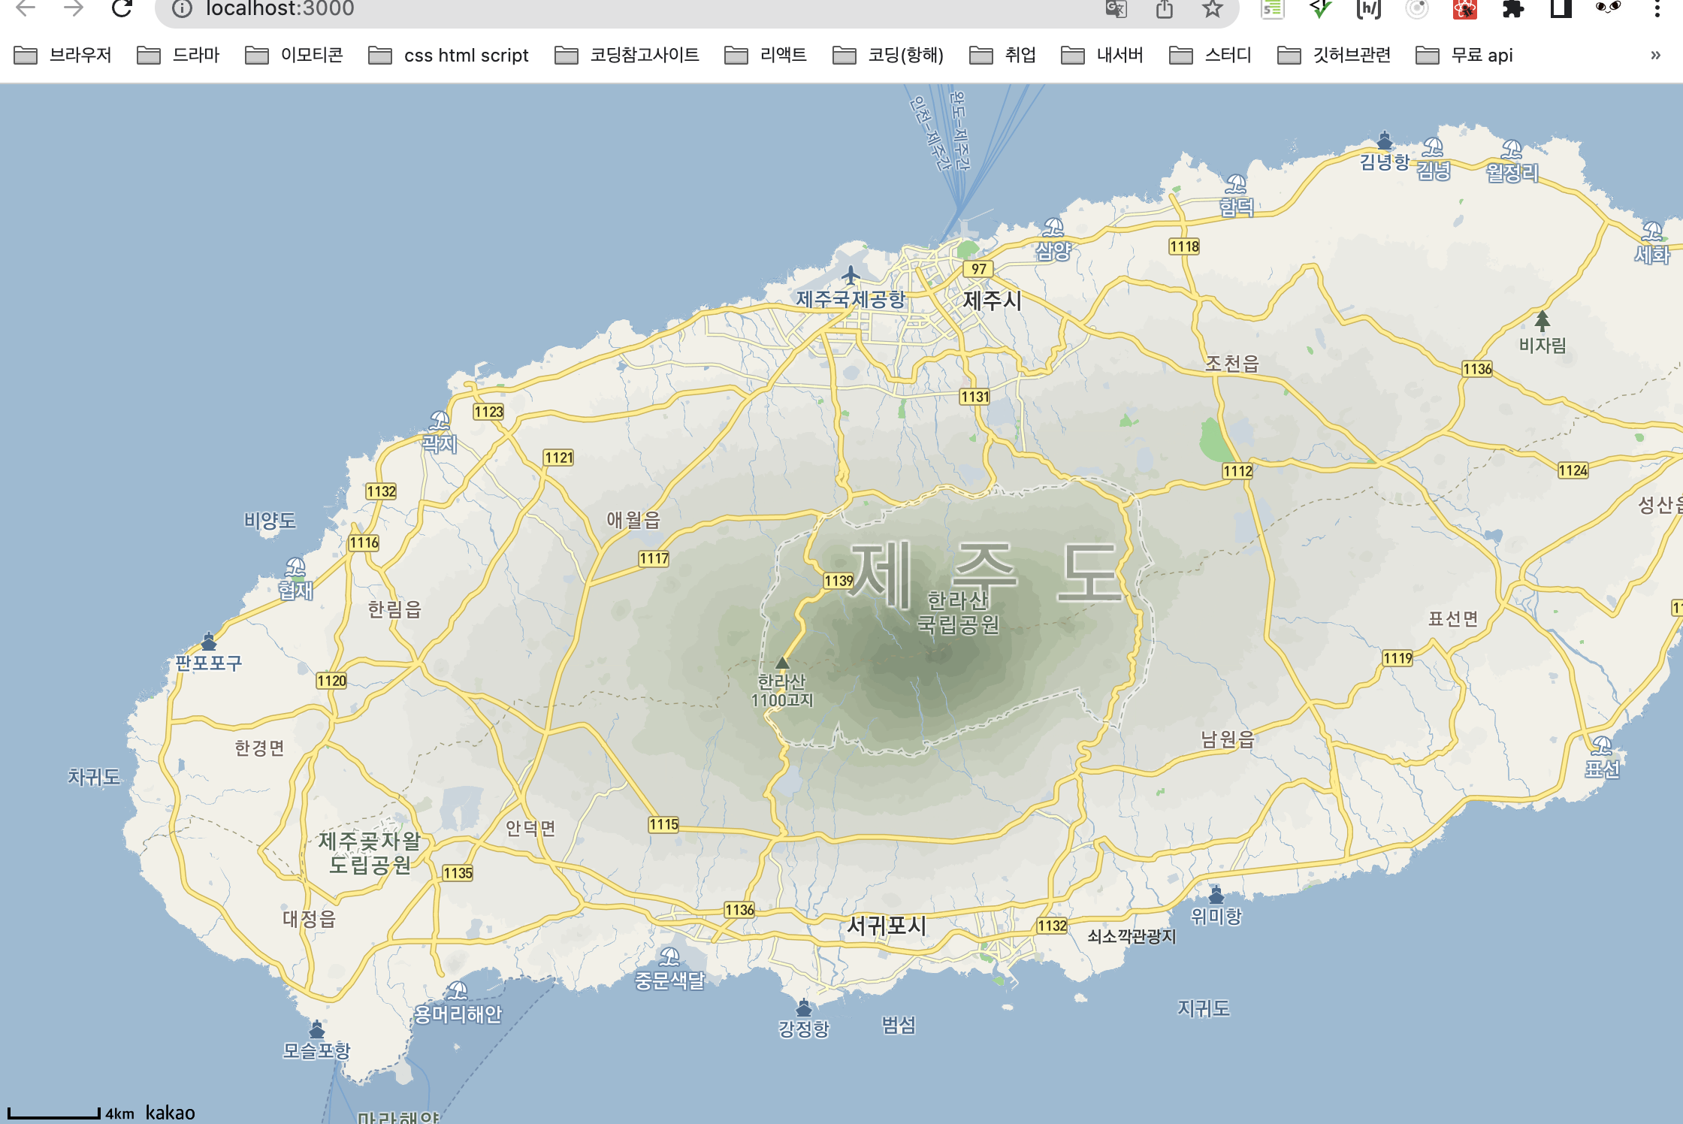
Task: Open the Extensions puzzle icon
Action: coord(1512,9)
